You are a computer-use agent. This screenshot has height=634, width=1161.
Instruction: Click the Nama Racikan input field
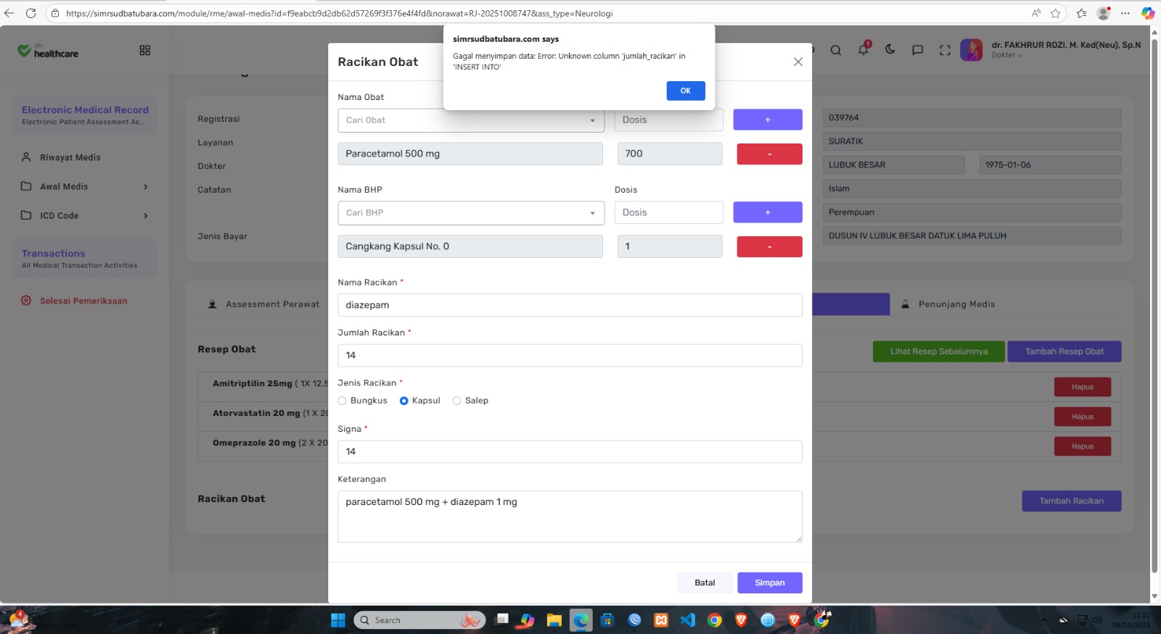click(x=570, y=305)
